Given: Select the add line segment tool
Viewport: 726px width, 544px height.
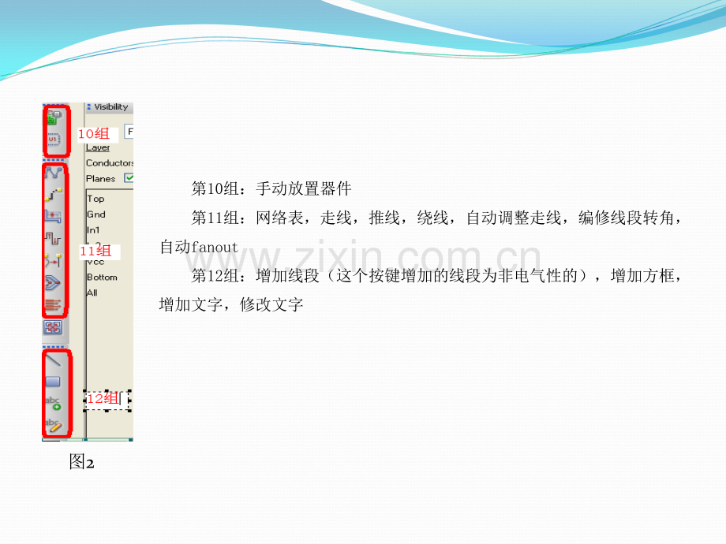Looking at the screenshot, I should tap(53, 360).
